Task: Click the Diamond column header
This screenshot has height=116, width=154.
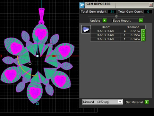Action: (x=133, y=27)
